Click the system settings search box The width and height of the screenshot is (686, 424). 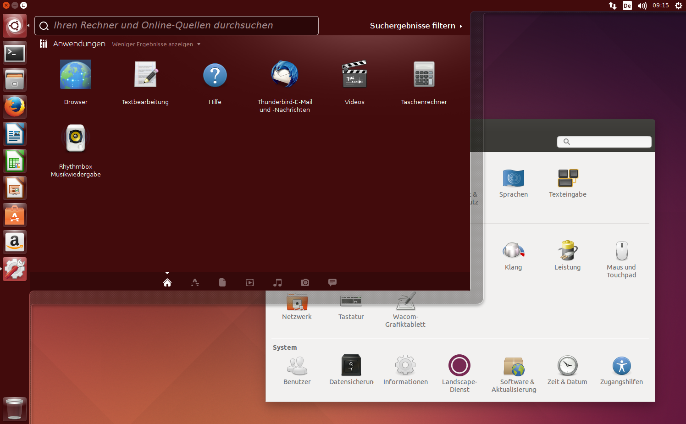pyautogui.click(x=604, y=142)
